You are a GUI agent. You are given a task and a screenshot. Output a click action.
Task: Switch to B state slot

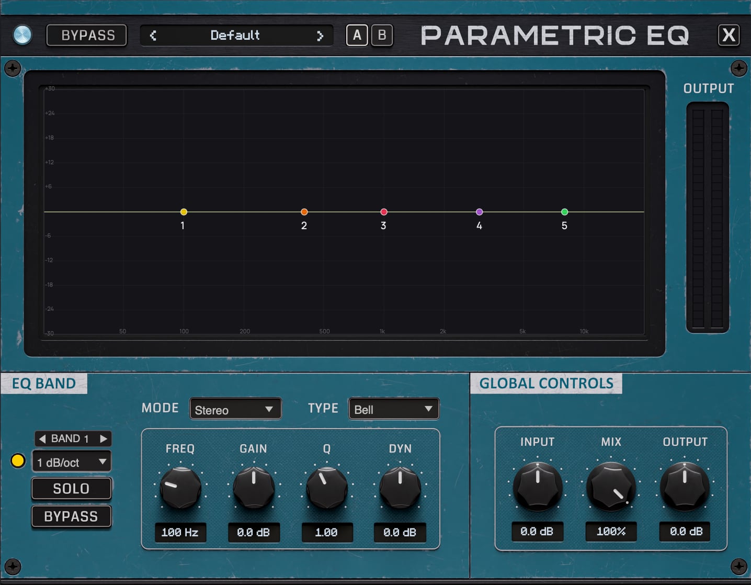coord(382,35)
